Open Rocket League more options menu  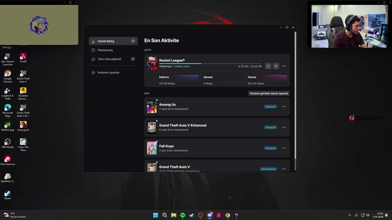[284, 66]
